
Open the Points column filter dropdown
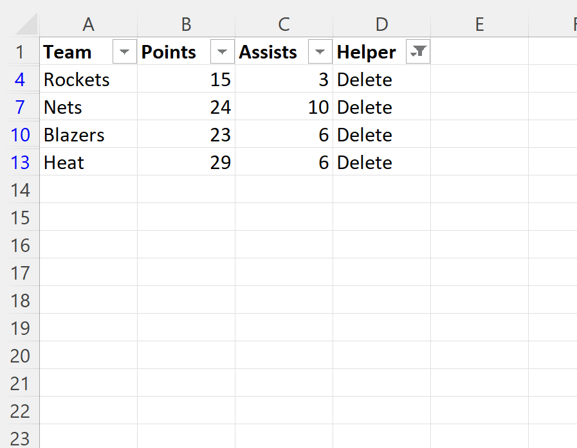tap(222, 52)
